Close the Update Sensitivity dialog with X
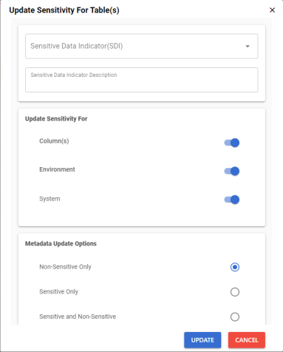The width and height of the screenshot is (283, 352). pyautogui.click(x=272, y=10)
